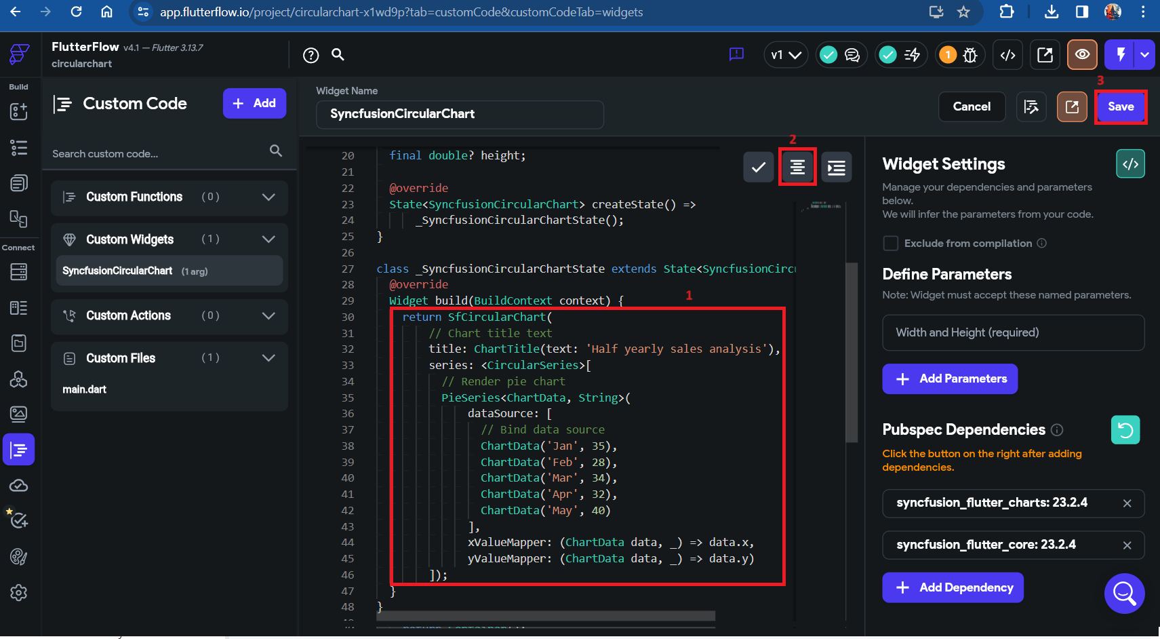Screen dimensions: 1160x639
Task: Click the format code icon in editor
Action: point(797,167)
